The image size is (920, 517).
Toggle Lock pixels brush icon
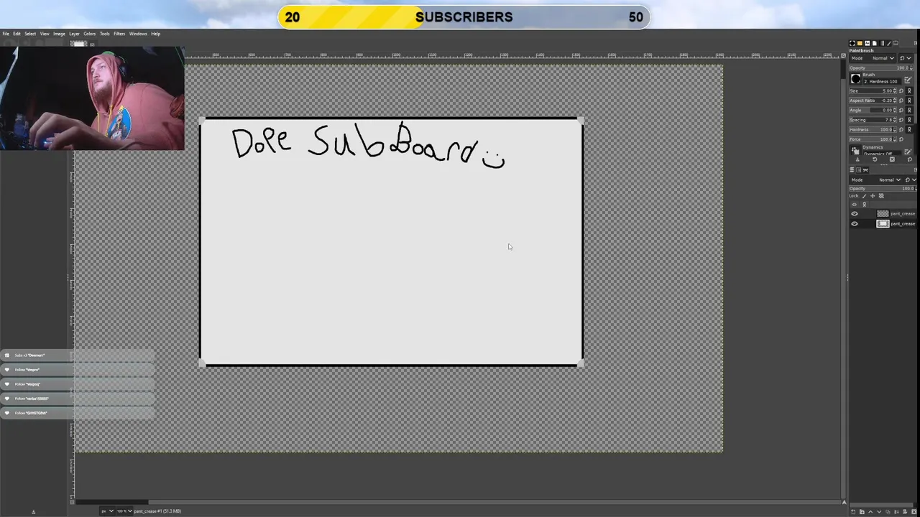[865, 196]
